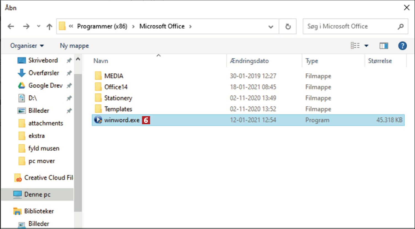Sort files by the Ændringsdato column
Screen dimensions: 415x229
tap(249, 61)
